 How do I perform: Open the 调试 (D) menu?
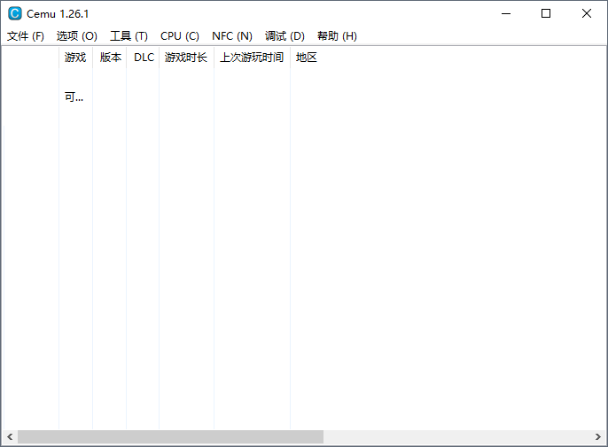[285, 36]
